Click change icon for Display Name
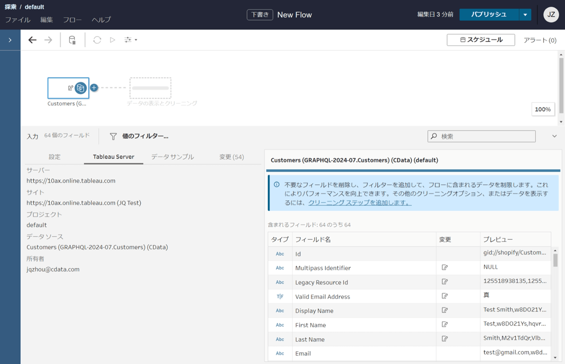The width and height of the screenshot is (565, 364). (445, 310)
